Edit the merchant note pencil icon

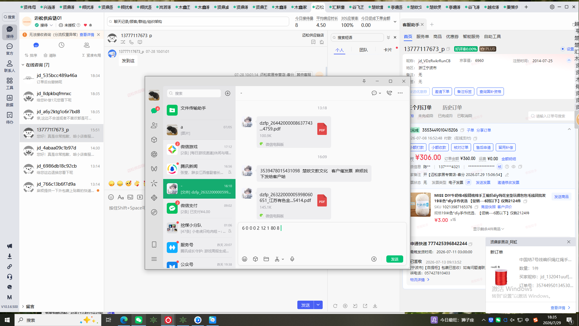[507, 175]
